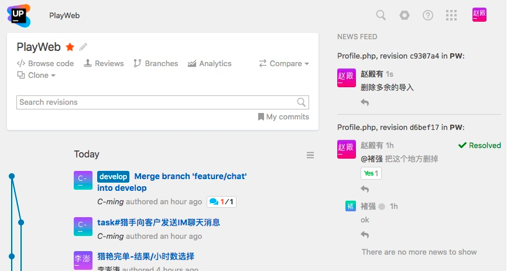Open search via magnifier icon in header

[x=381, y=15]
